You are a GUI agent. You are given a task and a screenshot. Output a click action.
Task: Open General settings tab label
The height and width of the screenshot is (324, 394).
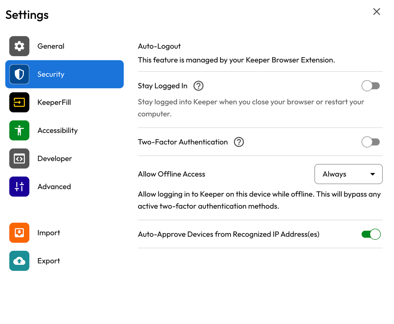tap(51, 46)
